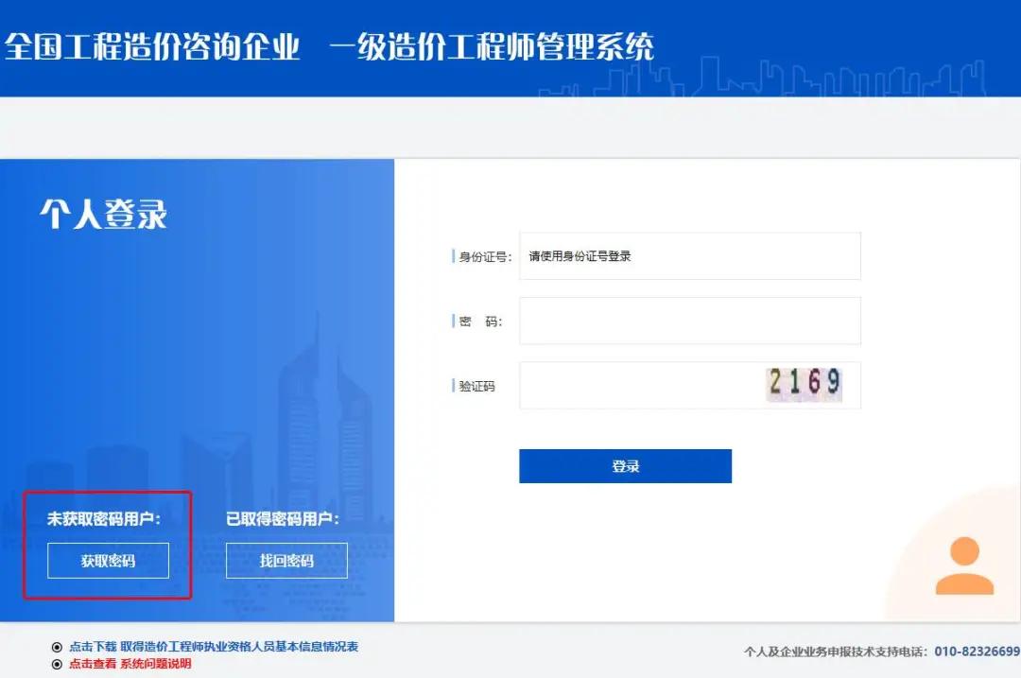Screen dimensions: 1021x678
Task: Refresh the 2169 captcha image
Action: coord(805,384)
